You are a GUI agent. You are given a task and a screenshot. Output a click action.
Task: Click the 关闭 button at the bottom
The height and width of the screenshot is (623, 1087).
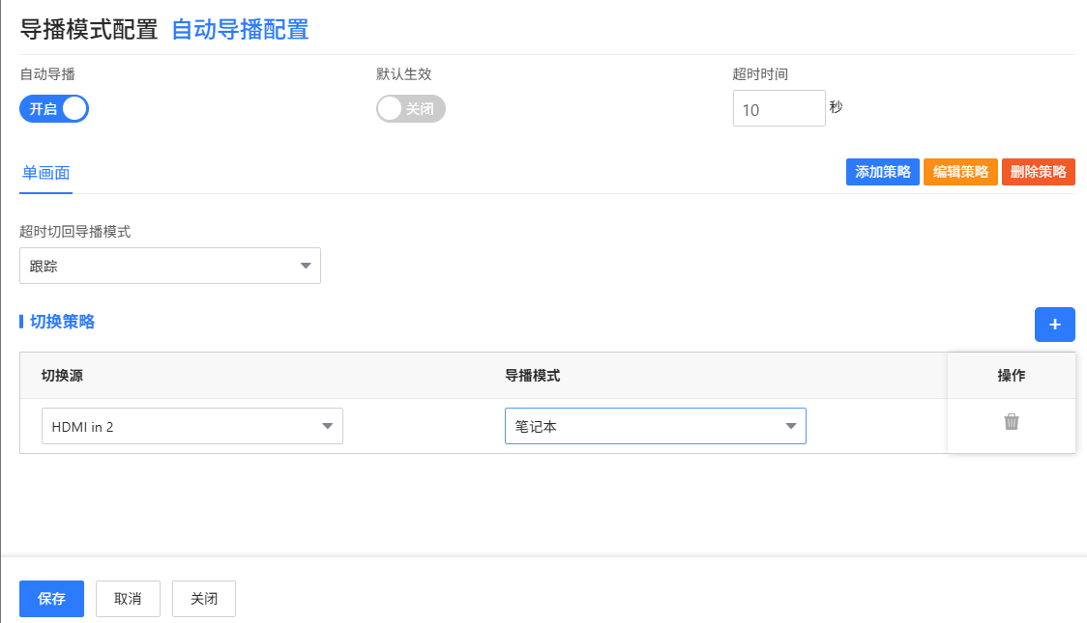point(203,599)
